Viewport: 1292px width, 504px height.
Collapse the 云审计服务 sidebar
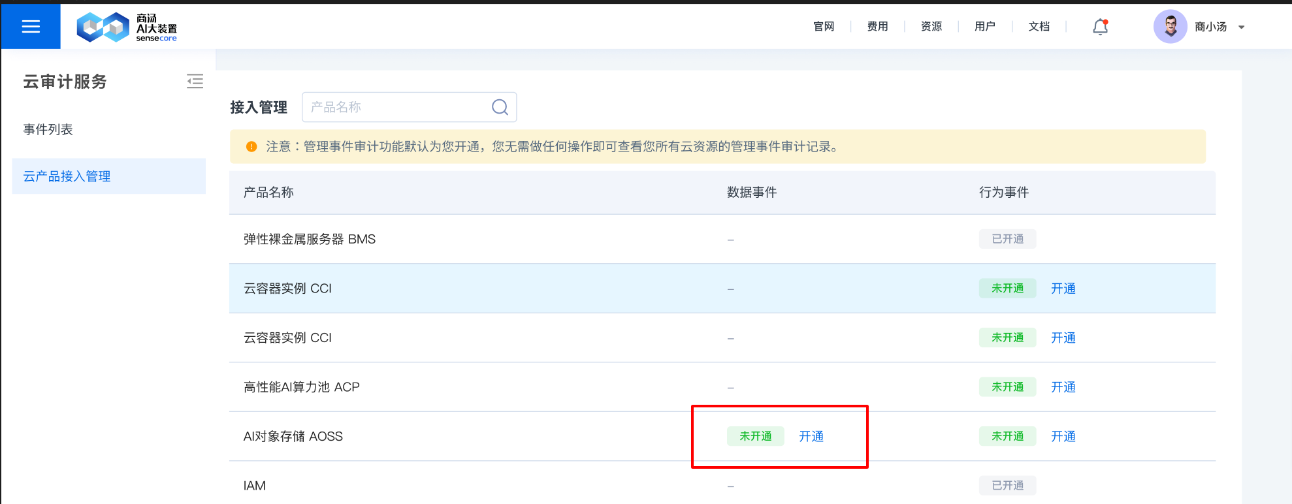click(195, 81)
